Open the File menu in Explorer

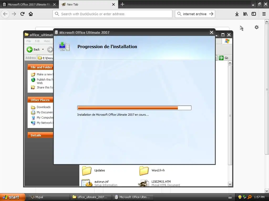29,41
